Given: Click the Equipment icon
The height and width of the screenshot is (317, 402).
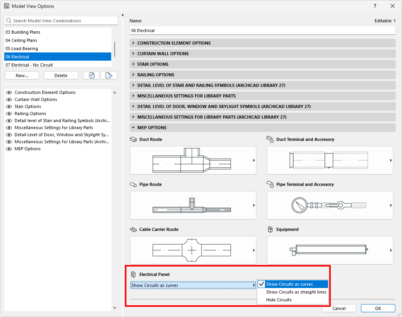Looking at the screenshot, I should pos(270,229).
